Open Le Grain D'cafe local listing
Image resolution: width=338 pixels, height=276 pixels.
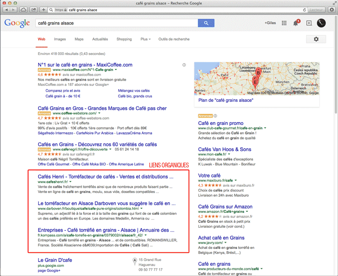point(55,260)
